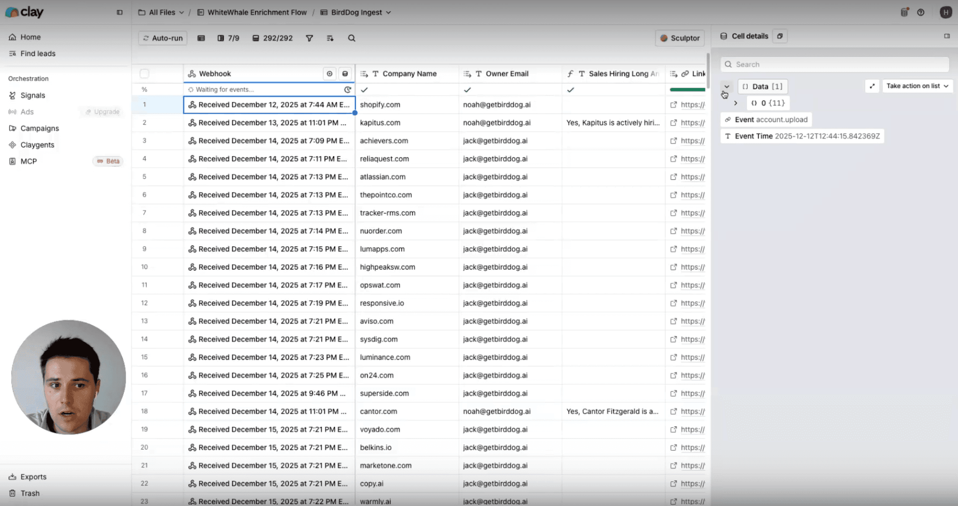Open the link icon in shopify.com row

click(x=674, y=105)
